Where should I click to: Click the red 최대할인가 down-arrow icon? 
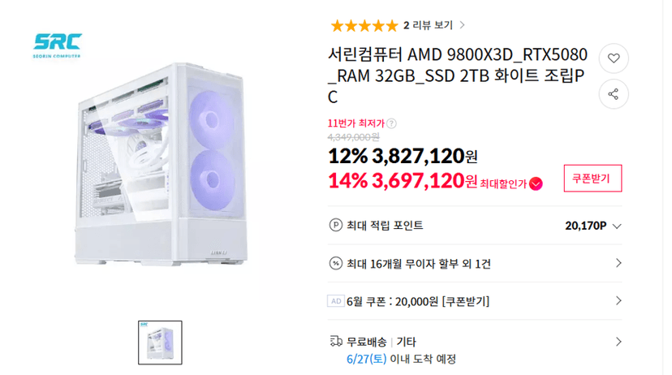(536, 183)
